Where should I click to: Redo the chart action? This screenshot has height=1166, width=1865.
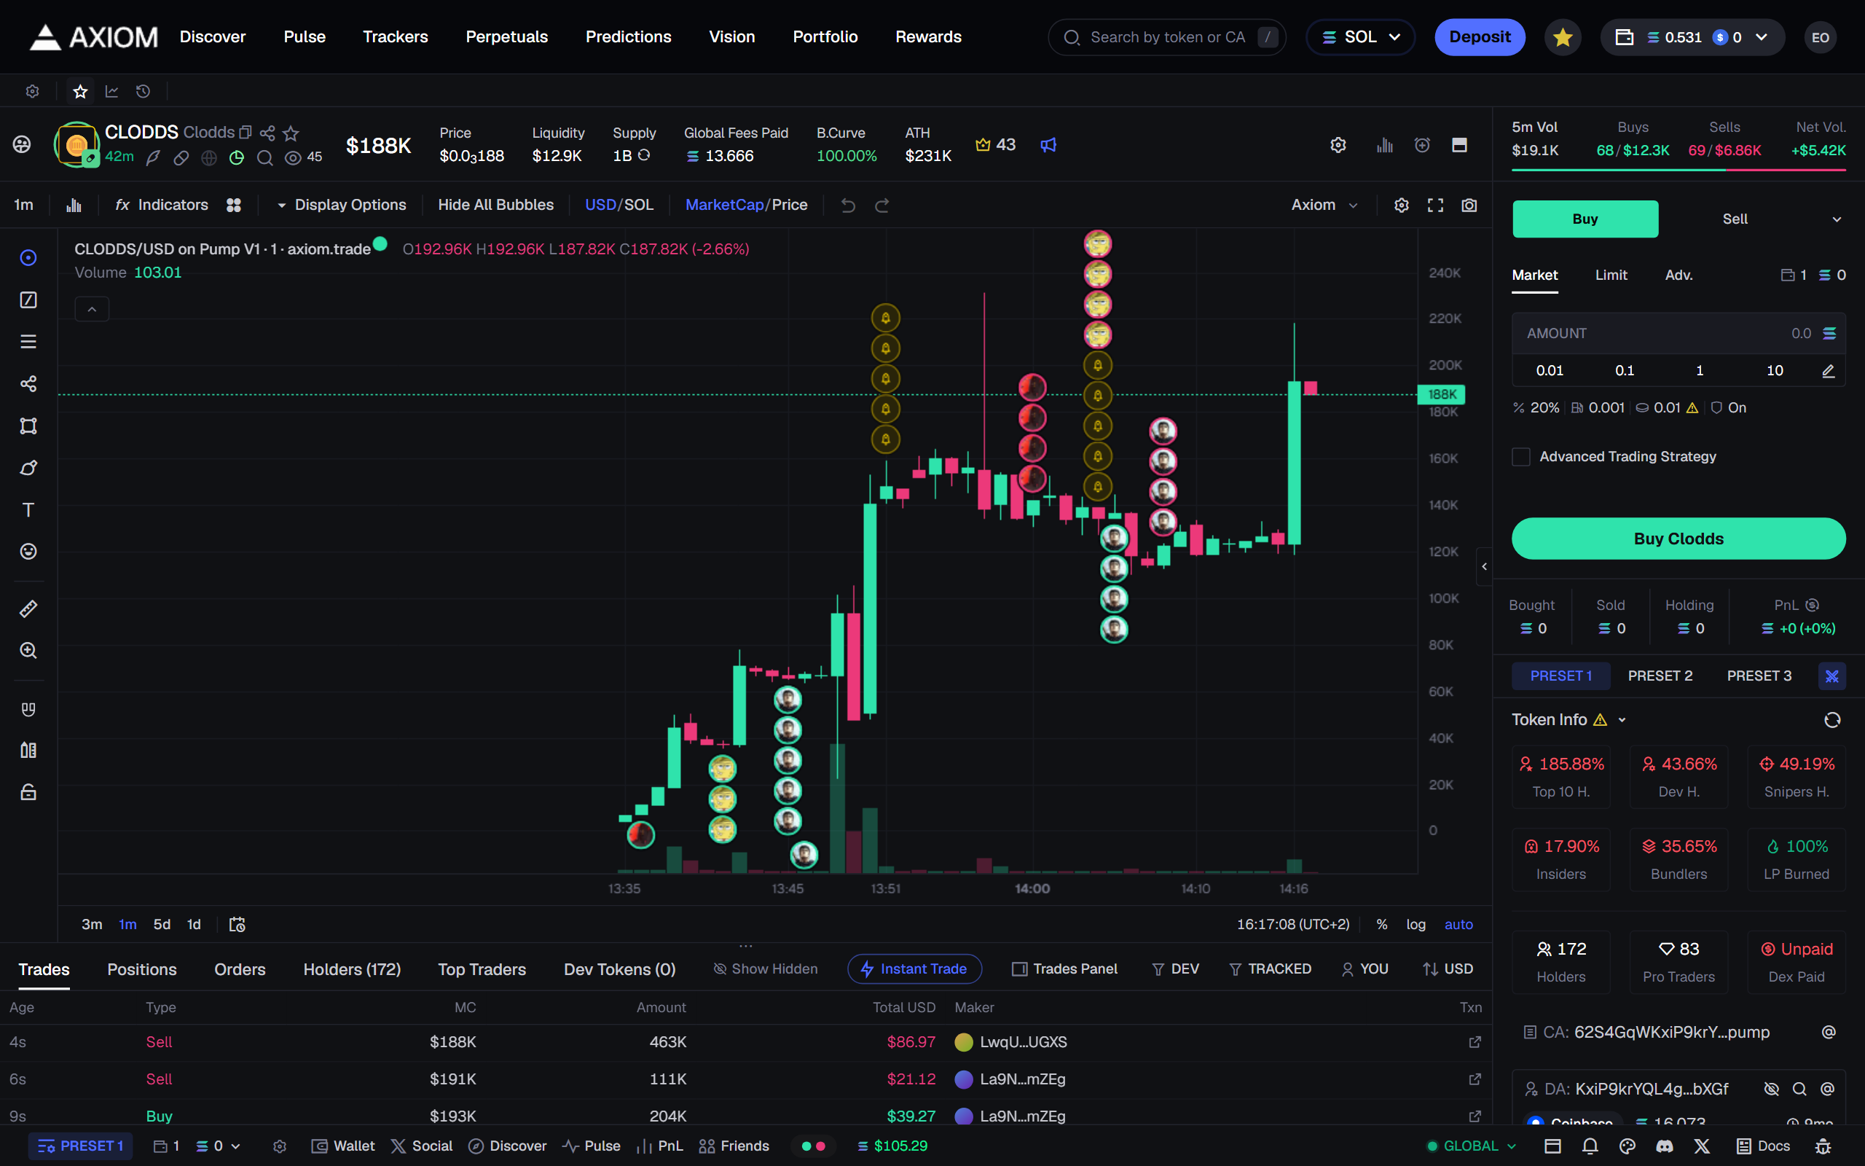[x=882, y=205]
